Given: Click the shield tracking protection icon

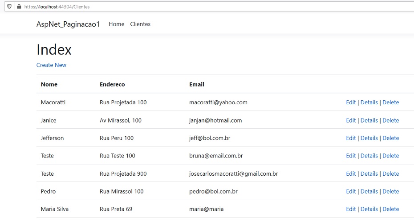Looking at the screenshot, I should (9, 7).
